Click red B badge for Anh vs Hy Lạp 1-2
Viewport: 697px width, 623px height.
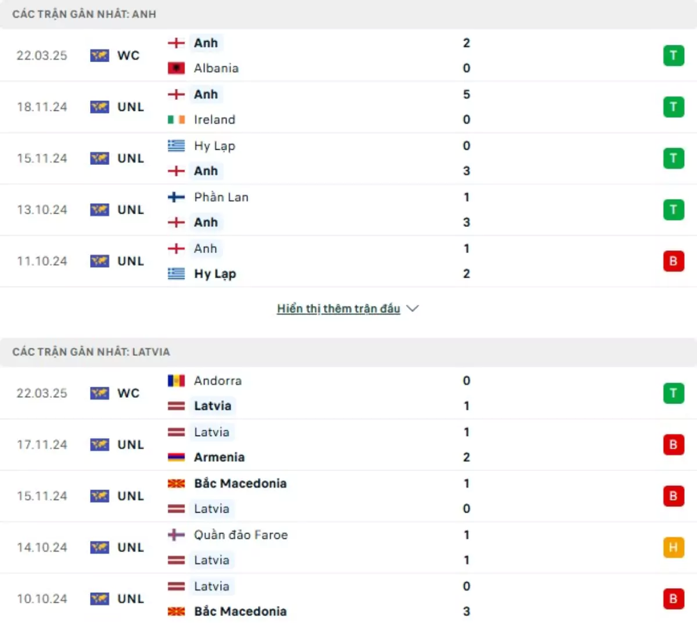click(x=673, y=261)
